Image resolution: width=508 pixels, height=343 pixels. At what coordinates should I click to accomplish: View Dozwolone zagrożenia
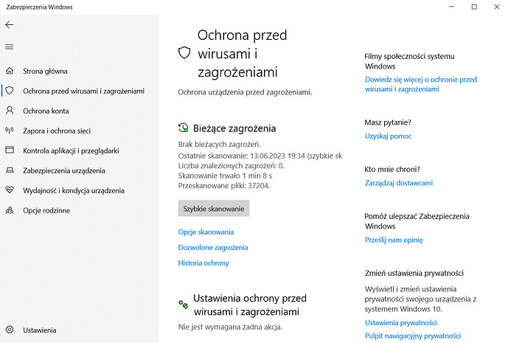(x=213, y=248)
